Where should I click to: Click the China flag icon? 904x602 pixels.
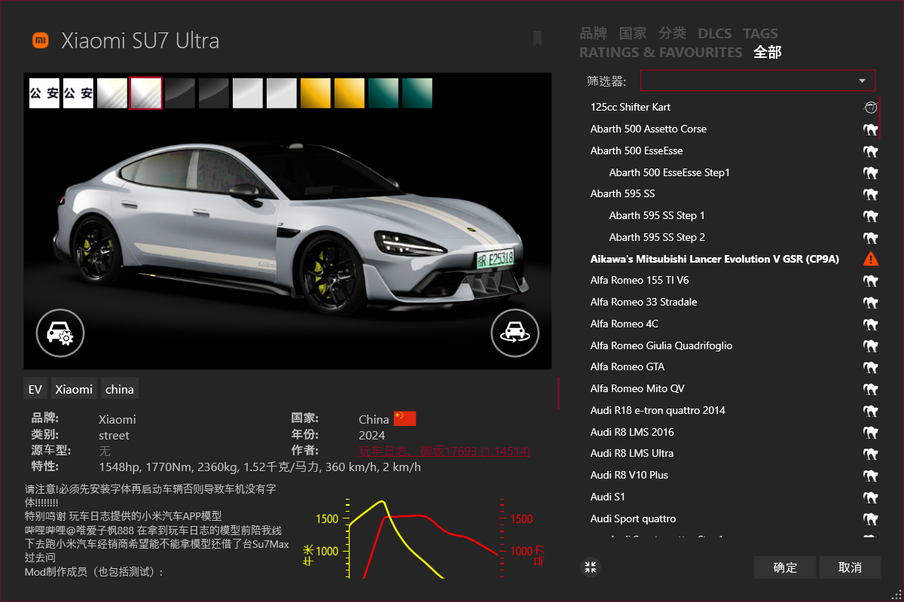pos(405,418)
